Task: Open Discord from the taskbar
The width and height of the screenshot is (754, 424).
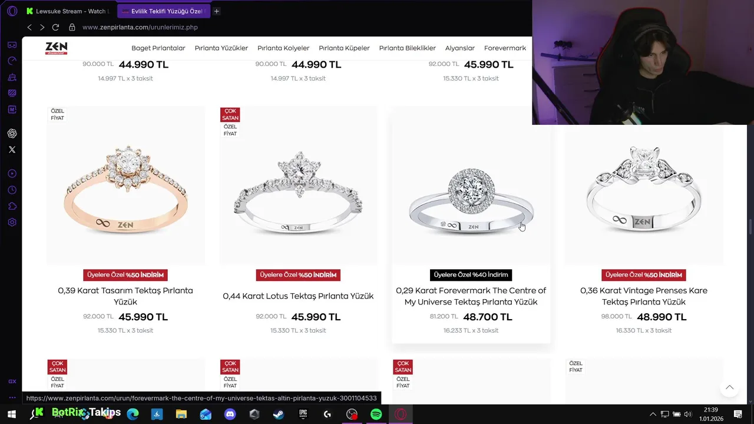Action: tap(230, 415)
